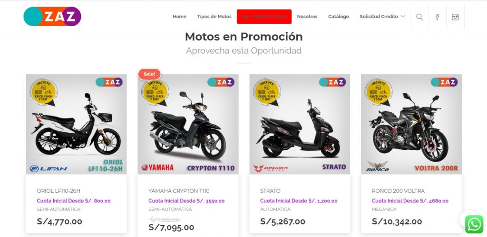
Task: Open the search magnifier icon
Action: click(x=419, y=17)
